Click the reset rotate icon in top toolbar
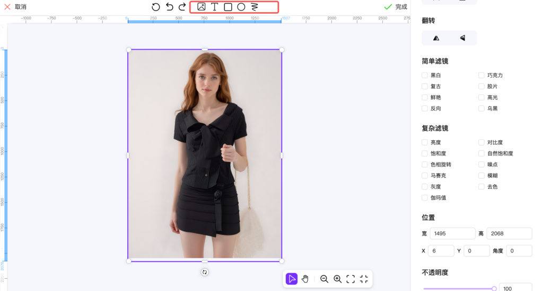543x291 pixels. click(x=156, y=7)
